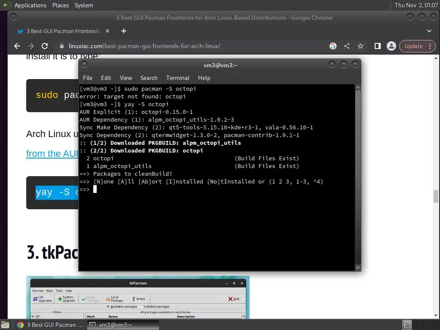Screen dimensions: 440x330
Task: Open a new Chrome tab
Action: (124, 31)
